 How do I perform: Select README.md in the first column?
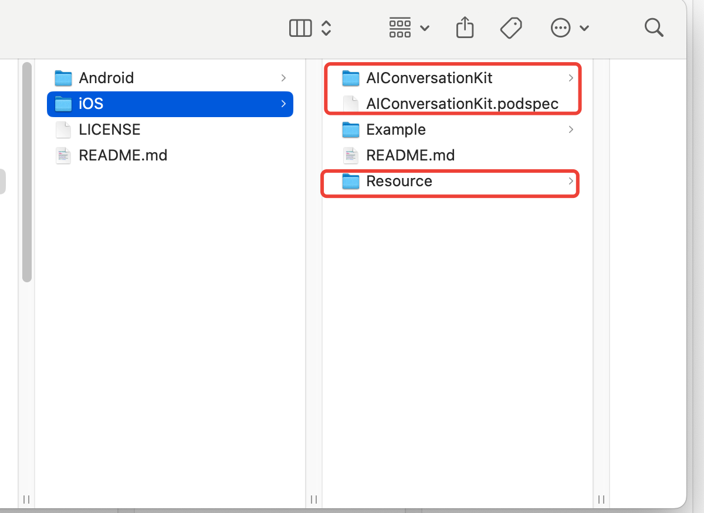tap(123, 155)
